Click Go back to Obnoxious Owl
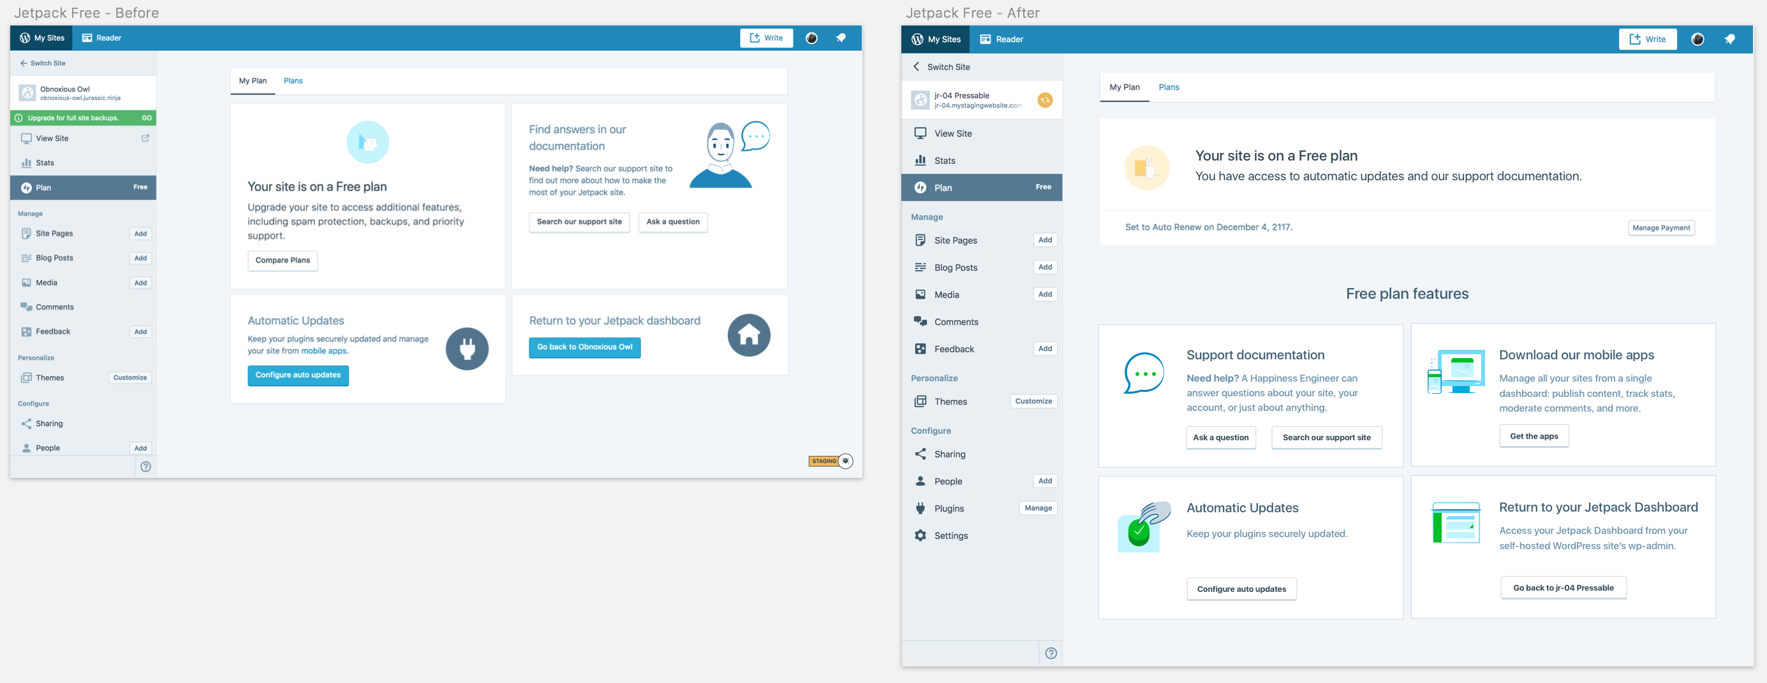The image size is (1767, 683). tap(584, 347)
